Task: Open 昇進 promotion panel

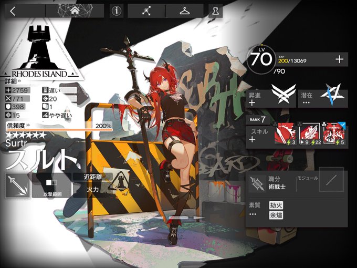Action: 271,98
